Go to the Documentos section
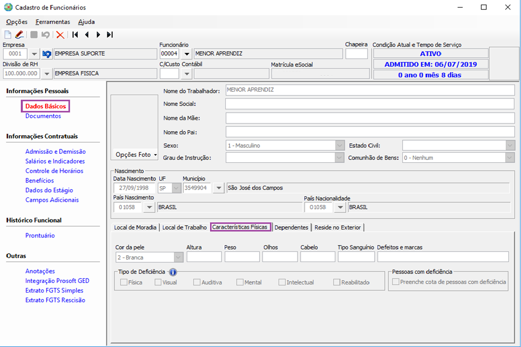Viewport: 521px width, 347px height. click(43, 116)
